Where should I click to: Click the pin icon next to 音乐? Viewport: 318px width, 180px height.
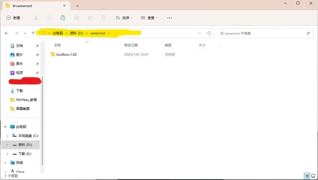pyautogui.click(x=37, y=64)
